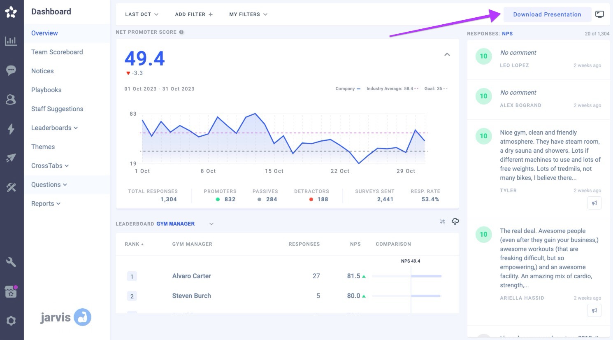This screenshot has width=613, height=340.
Task: Open the paper plane send icon
Action: click(11, 158)
